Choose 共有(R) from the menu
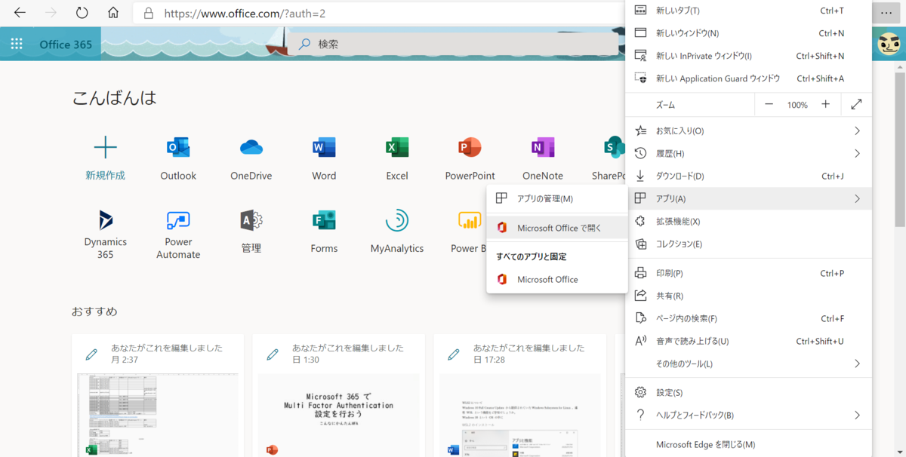The height and width of the screenshot is (457, 906). [749, 296]
